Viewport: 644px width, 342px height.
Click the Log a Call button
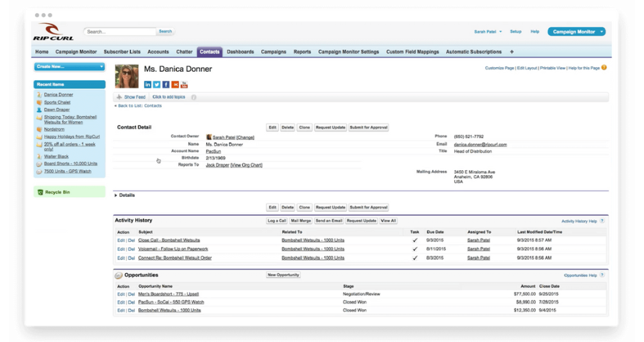point(277,221)
